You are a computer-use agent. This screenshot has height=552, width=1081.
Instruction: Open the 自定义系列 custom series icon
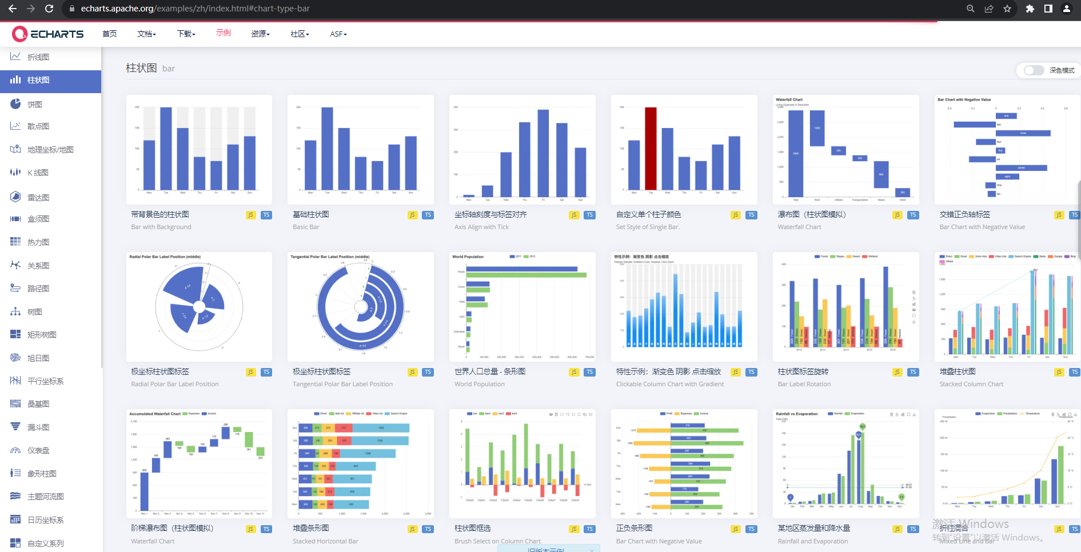click(x=15, y=543)
